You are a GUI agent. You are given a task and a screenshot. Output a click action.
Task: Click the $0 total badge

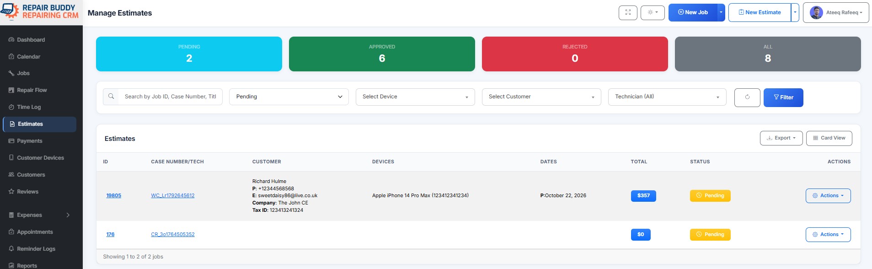tap(641, 235)
